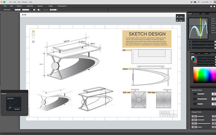Enable the Side View checkbox

coord(210,21)
